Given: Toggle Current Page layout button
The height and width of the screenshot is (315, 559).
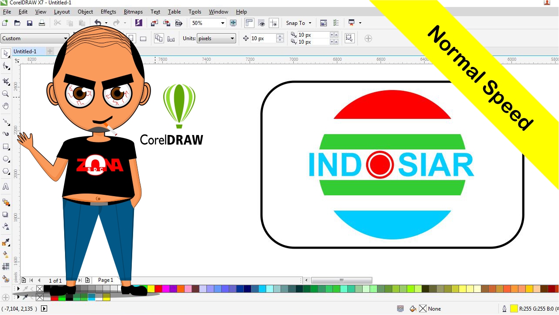Looking at the screenshot, I should (171, 38).
